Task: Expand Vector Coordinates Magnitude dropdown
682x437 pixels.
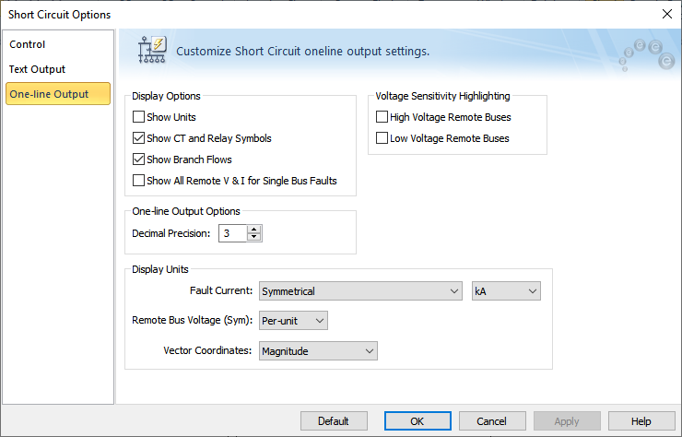Action: coord(318,350)
